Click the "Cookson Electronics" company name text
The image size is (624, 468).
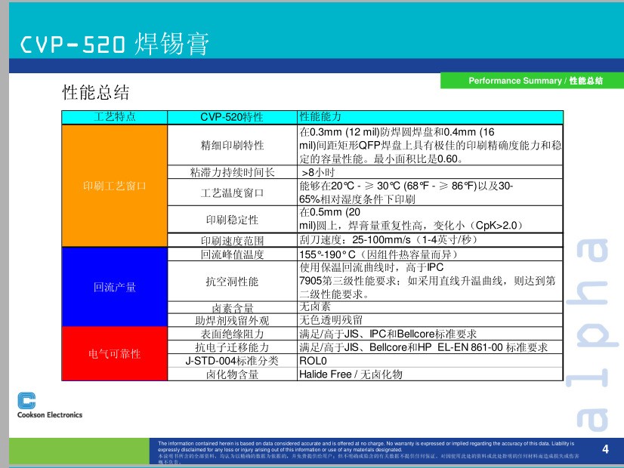(50, 414)
